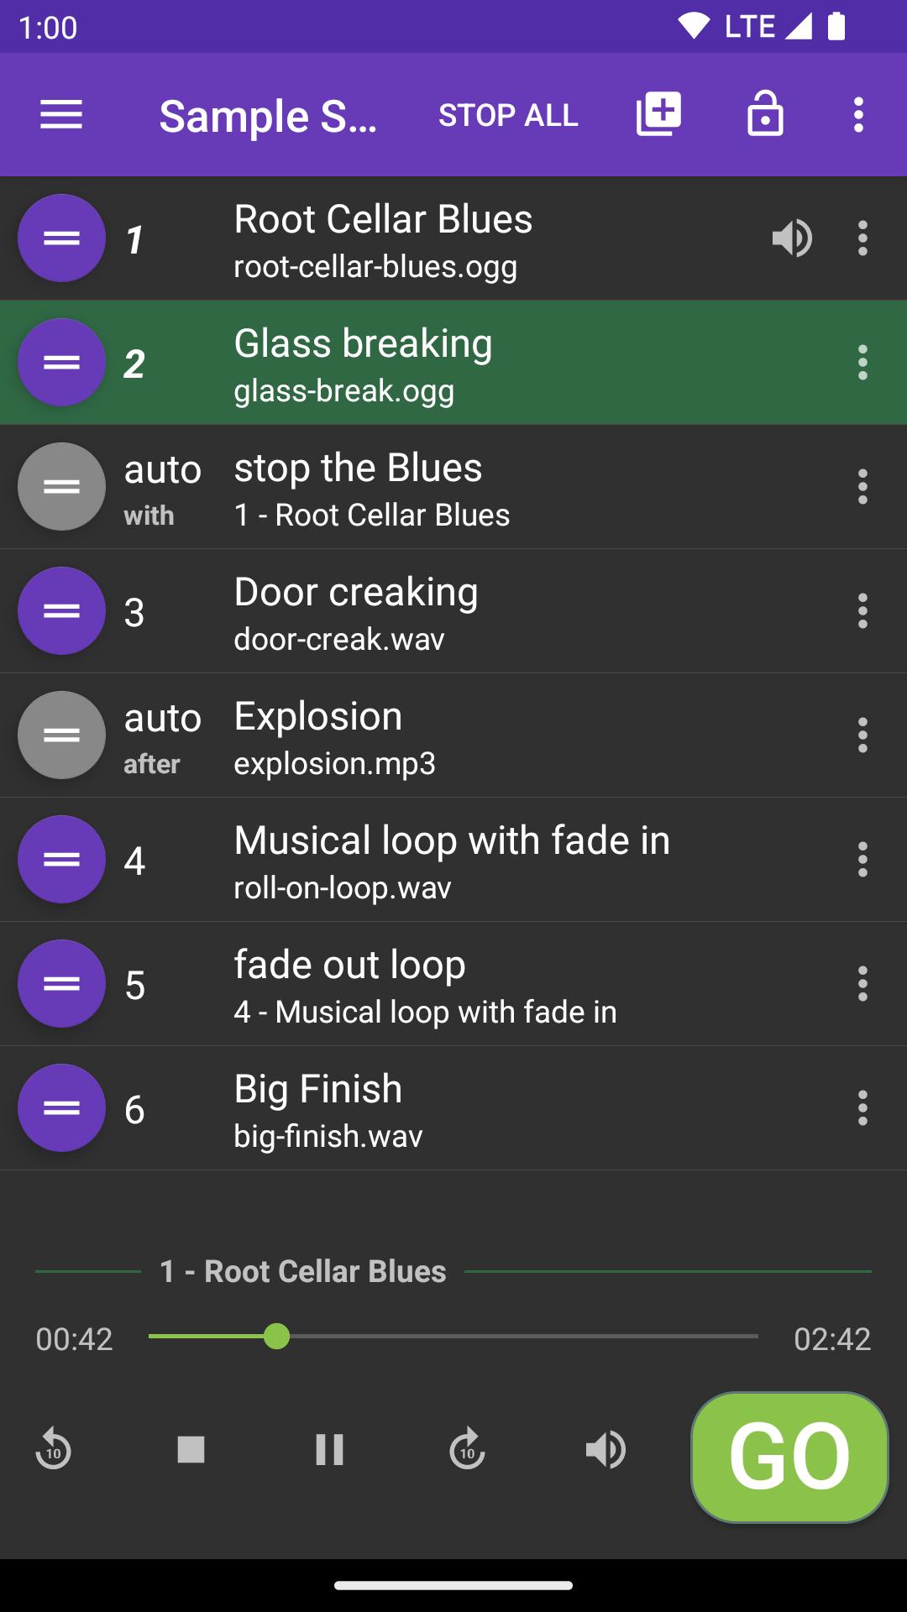Tap STOP ALL in the toolbar
The height and width of the screenshot is (1612, 907).
point(508,115)
